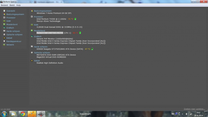This screenshot has width=208, height=117.
Task: Click the Geluid sidebar speaker icon
Action: (4, 38)
